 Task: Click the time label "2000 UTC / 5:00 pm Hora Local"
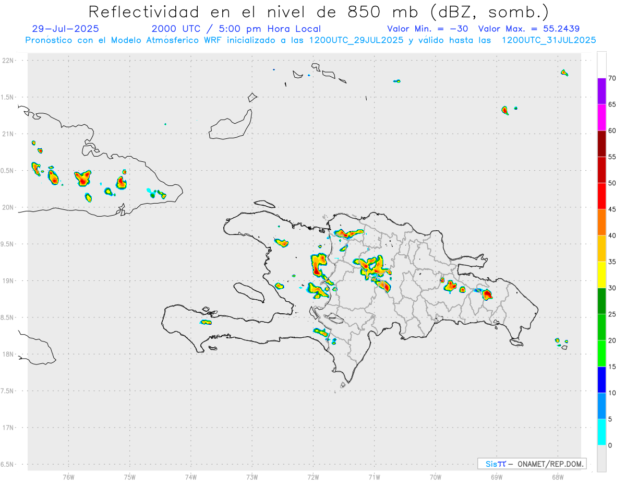click(x=236, y=29)
